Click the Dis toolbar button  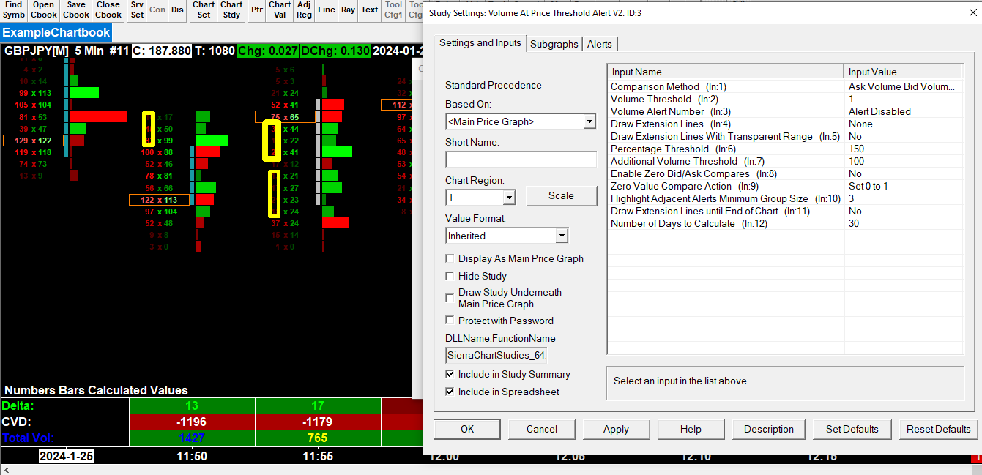(178, 10)
